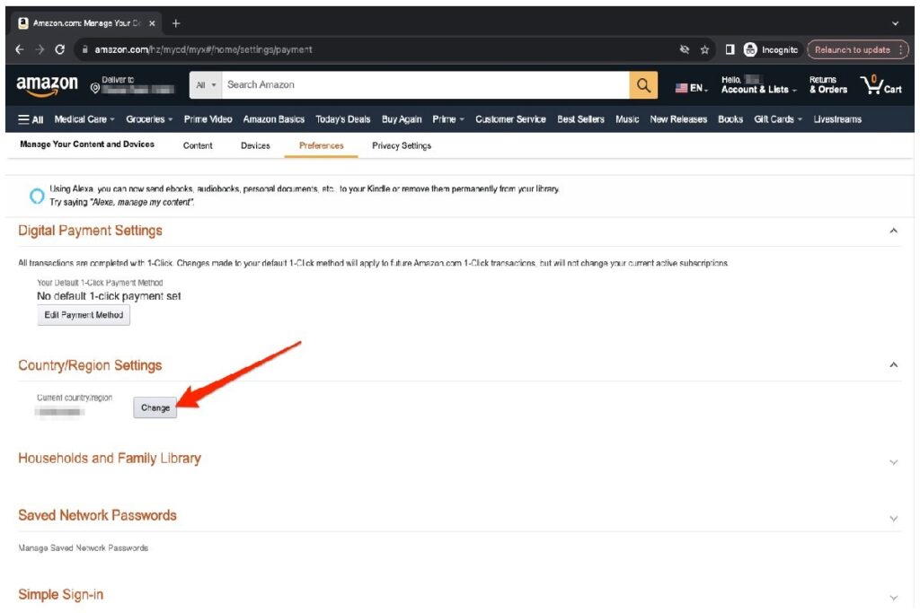Bookmark this page with star icon
Image resolution: width=920 pixels, height=613 pixels.
(704, 50)
